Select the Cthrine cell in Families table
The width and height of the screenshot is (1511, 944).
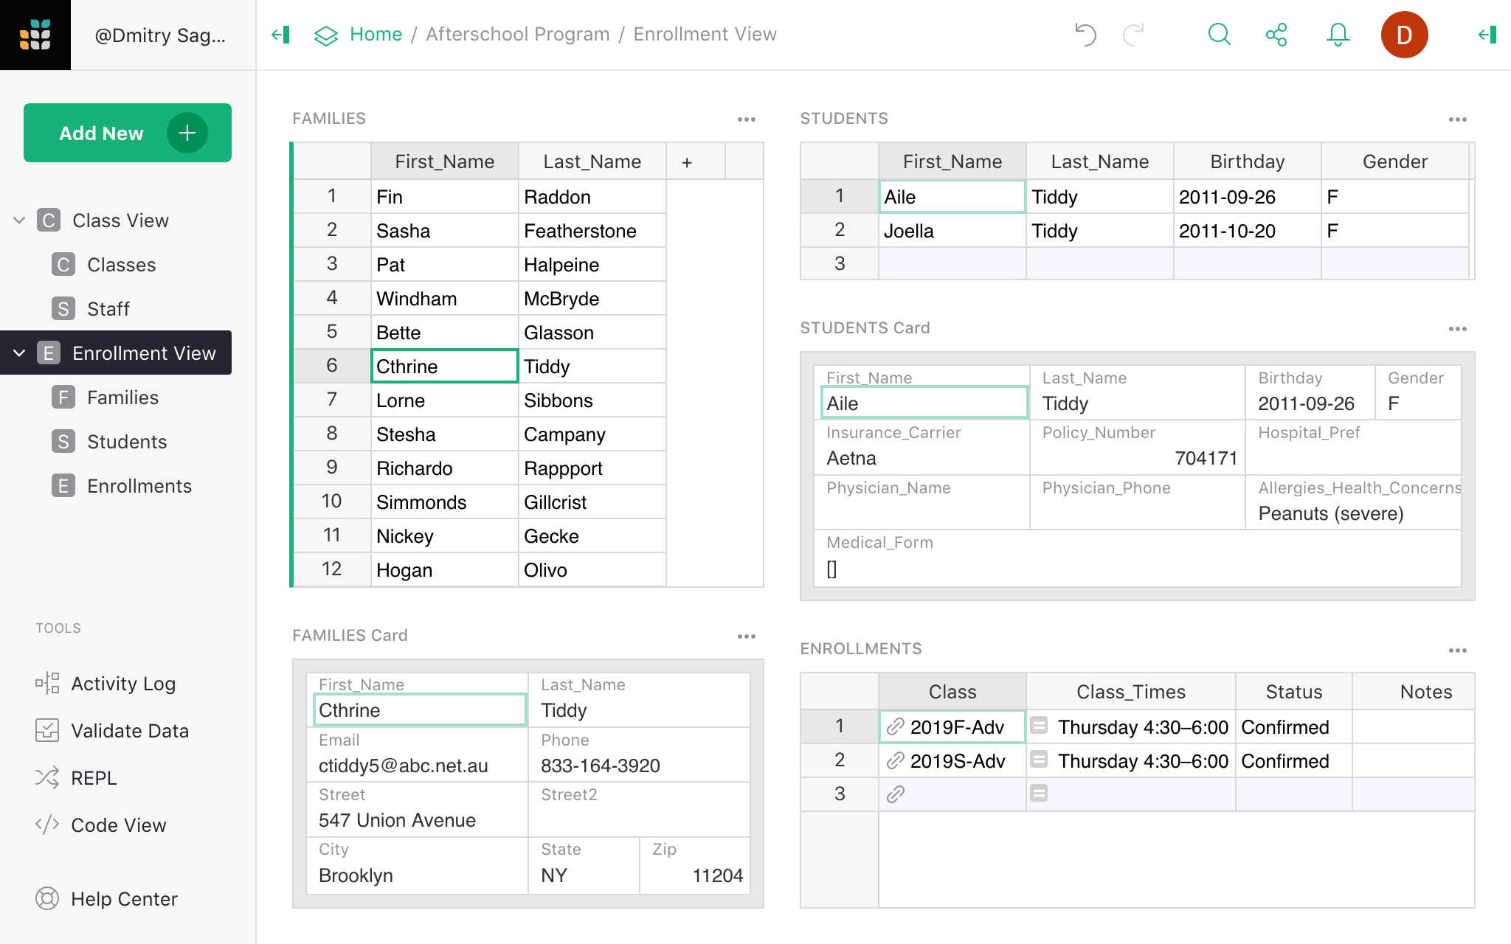(x=443, y=366)
